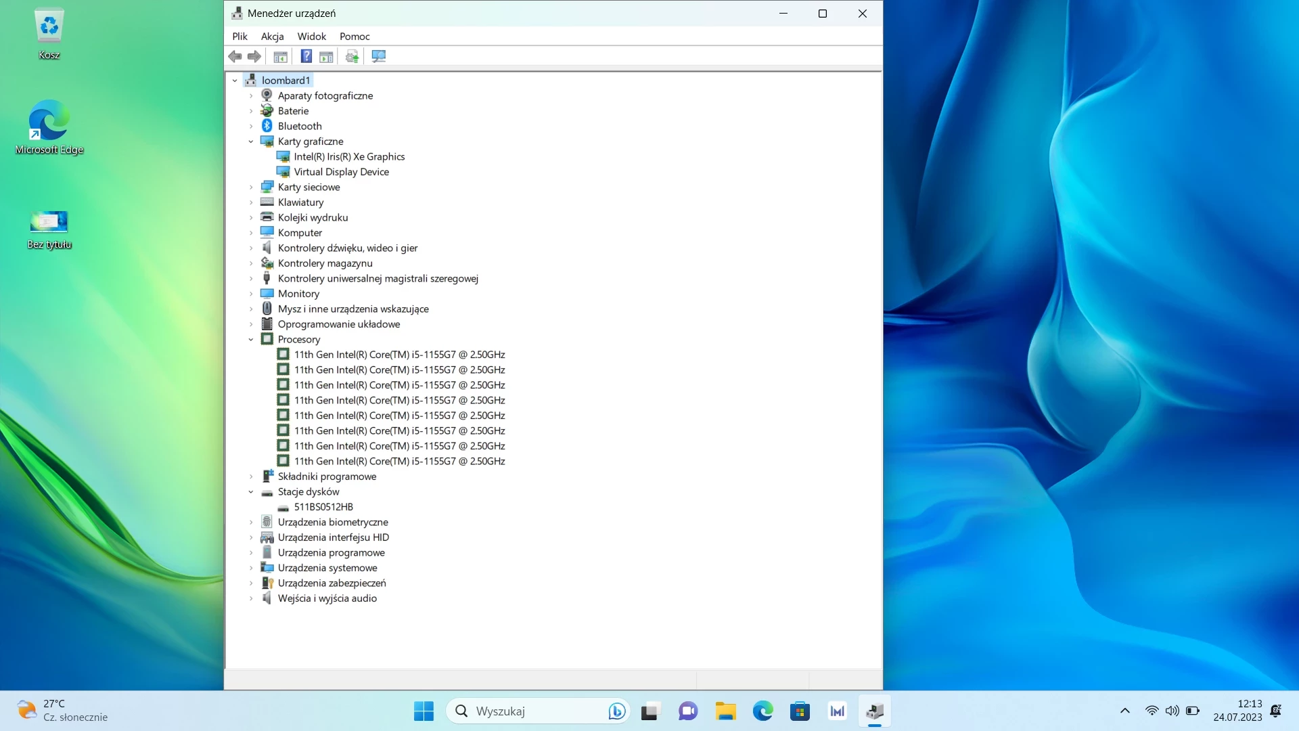1299x731 pixels.
Task: Click the mouse icon beside Mysz category
Action: [267, 309]
